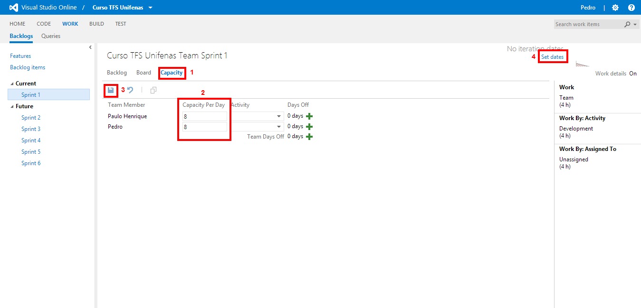Viewport: 641px width, 308px height.
Task: Open the Backlog items link
Action: (28, 67)
